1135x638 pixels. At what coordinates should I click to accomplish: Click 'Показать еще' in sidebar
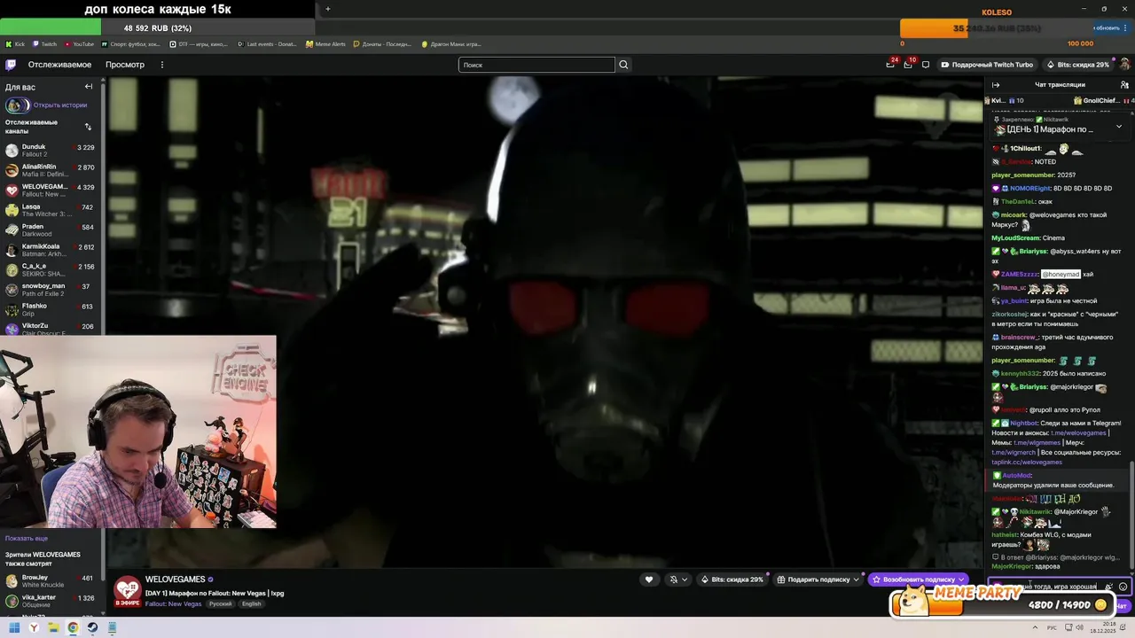(27, 538)
